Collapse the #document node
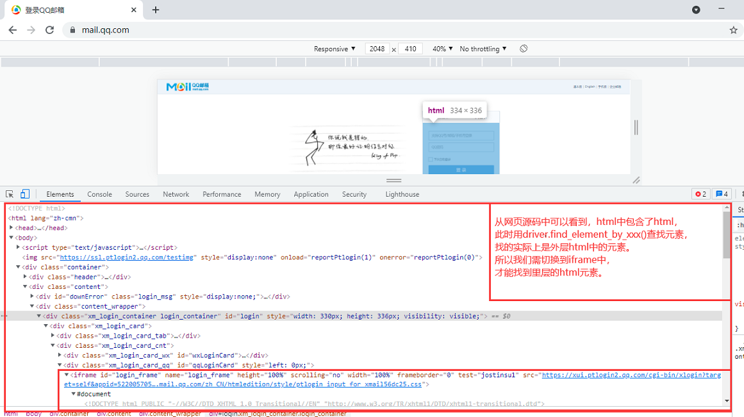The height and width of the screenshot is (417, 744). [73, 394]
